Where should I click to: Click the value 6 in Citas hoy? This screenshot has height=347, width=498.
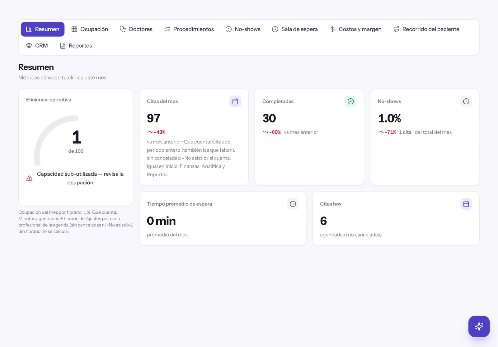[x=323, y=221]
